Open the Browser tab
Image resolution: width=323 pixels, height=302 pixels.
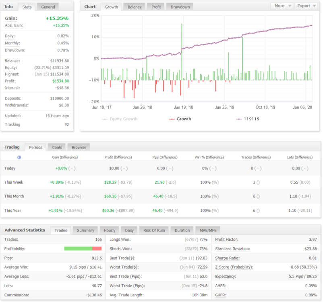pos(79,147)
